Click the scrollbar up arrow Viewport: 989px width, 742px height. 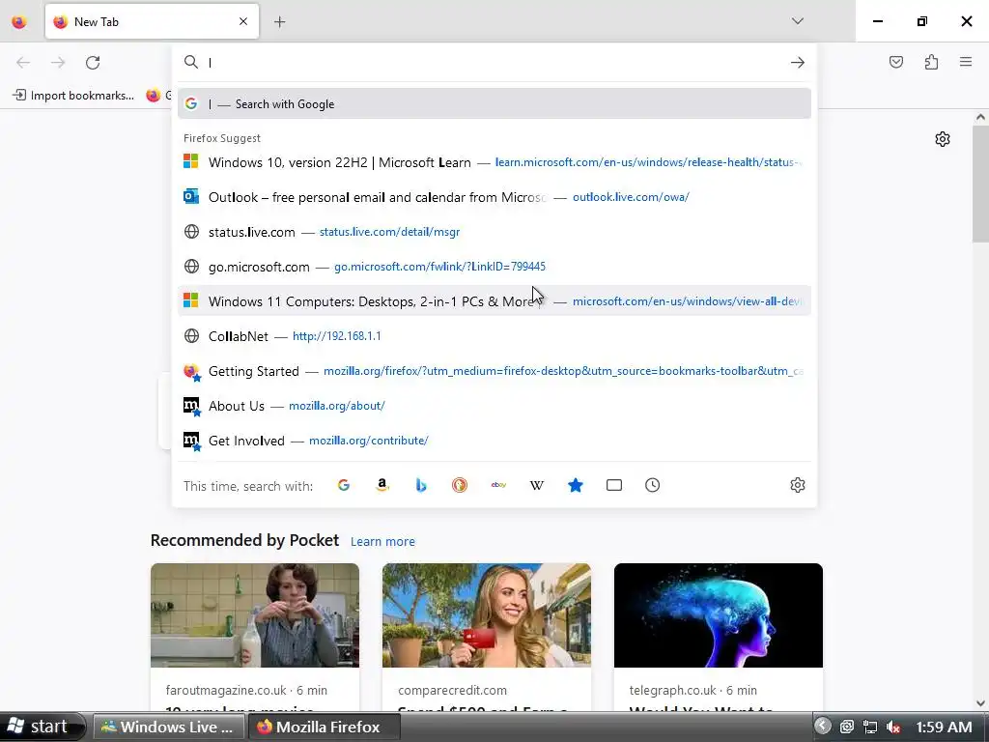pos(980,117)
